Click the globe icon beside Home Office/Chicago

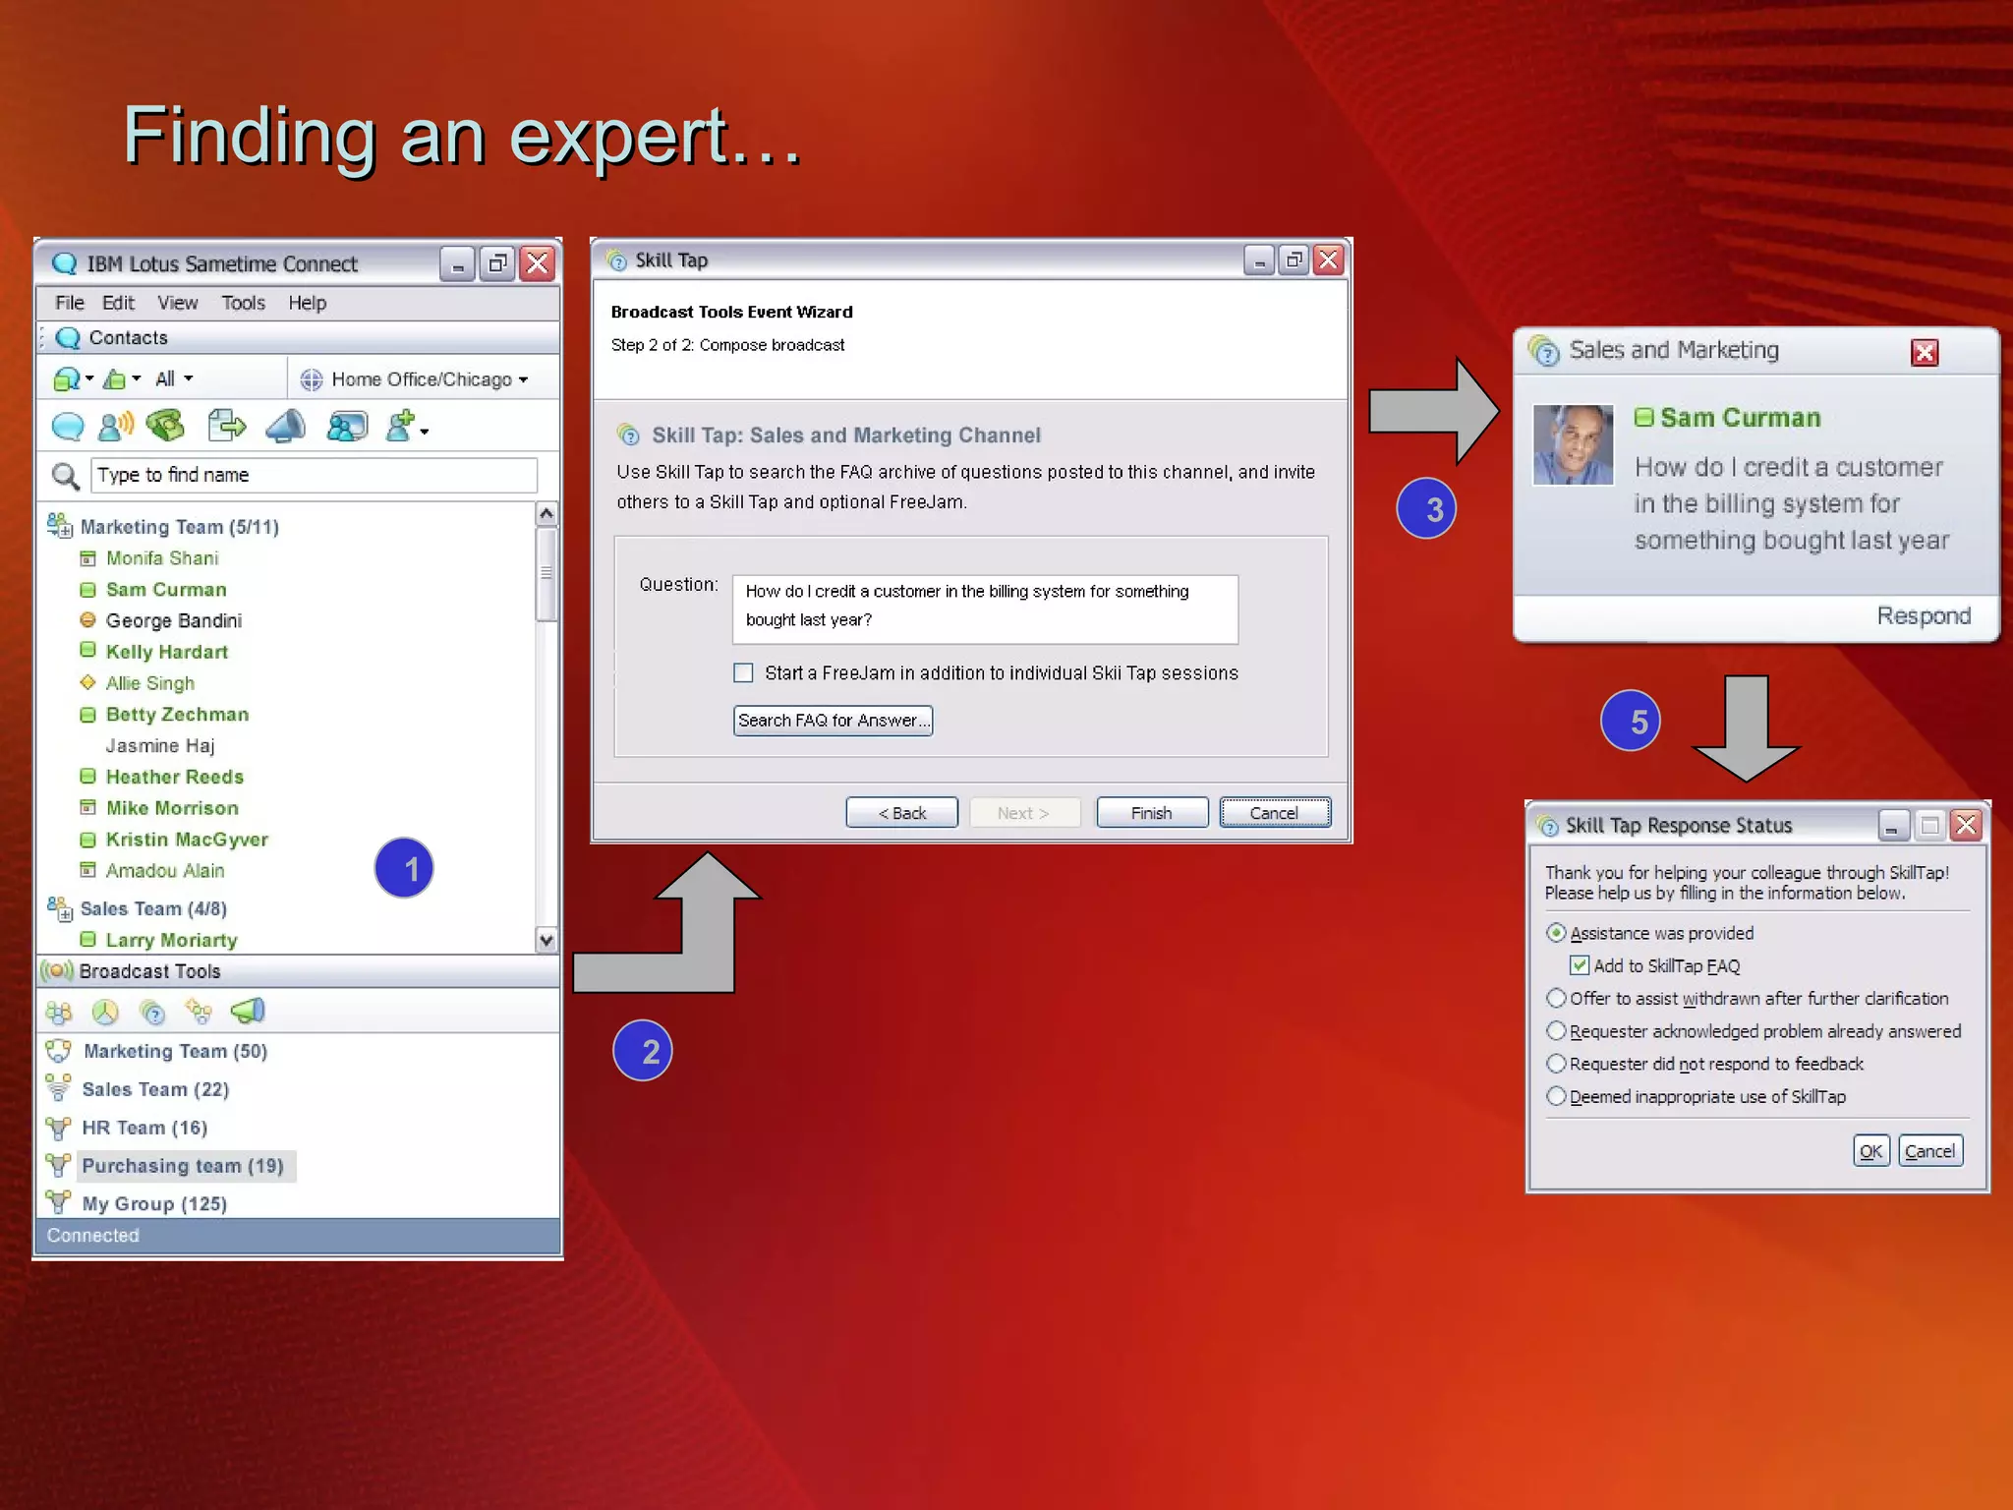click(x=312, y=379)
